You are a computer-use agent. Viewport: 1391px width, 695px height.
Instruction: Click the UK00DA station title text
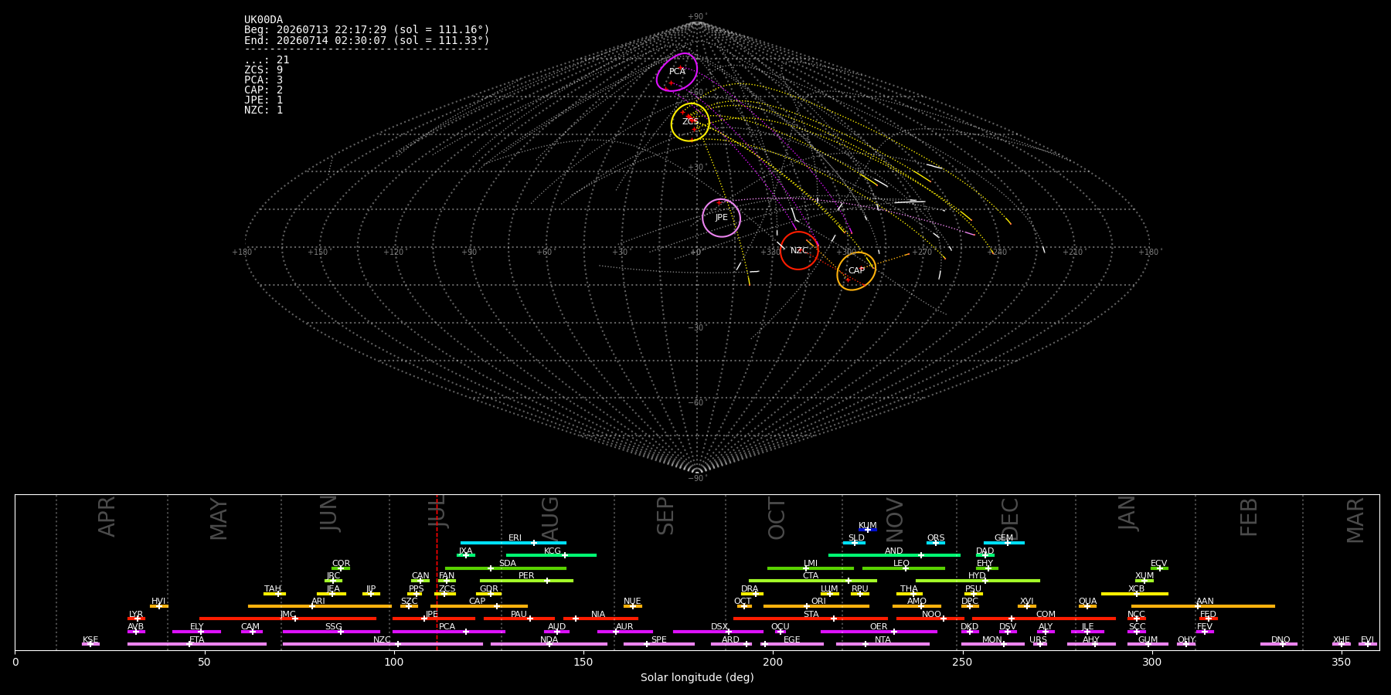(264, 20)
